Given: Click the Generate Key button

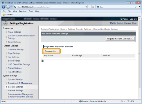Looking at the screenshot, I should click(51, 51).
